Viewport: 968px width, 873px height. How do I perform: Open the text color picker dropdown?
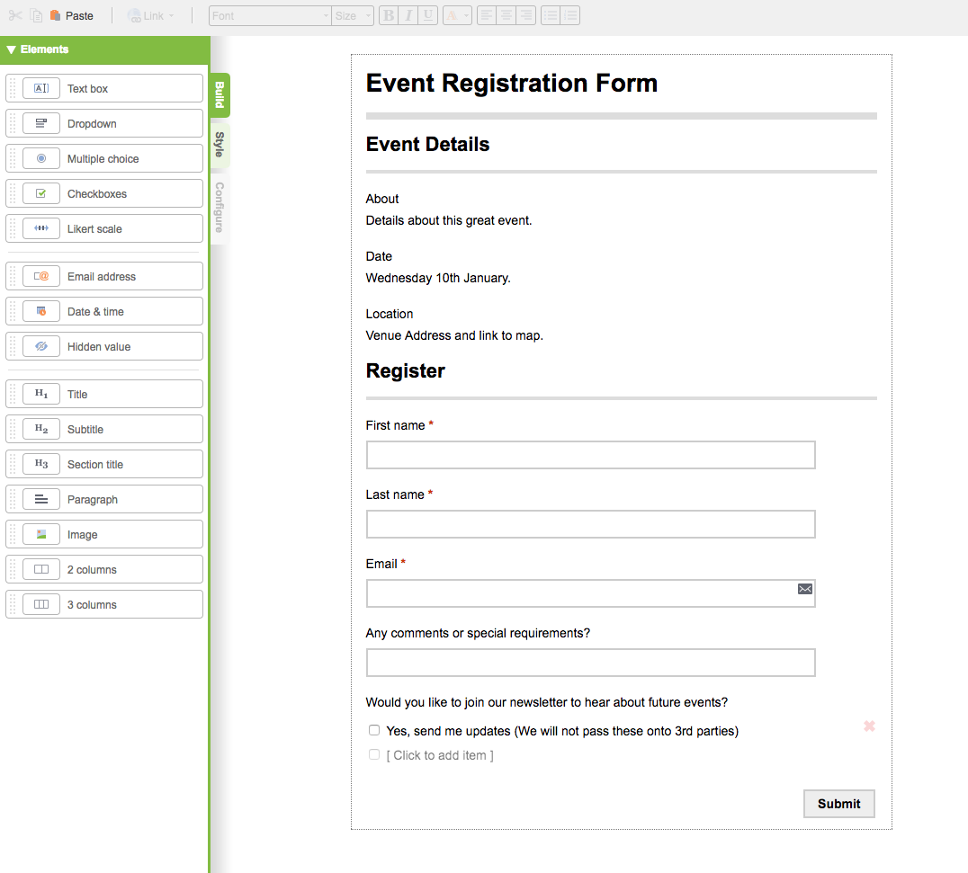tap(458, 15)
